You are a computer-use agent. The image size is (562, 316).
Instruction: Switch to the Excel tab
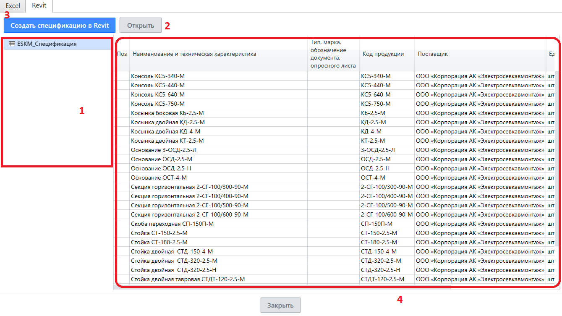point(13,6)
